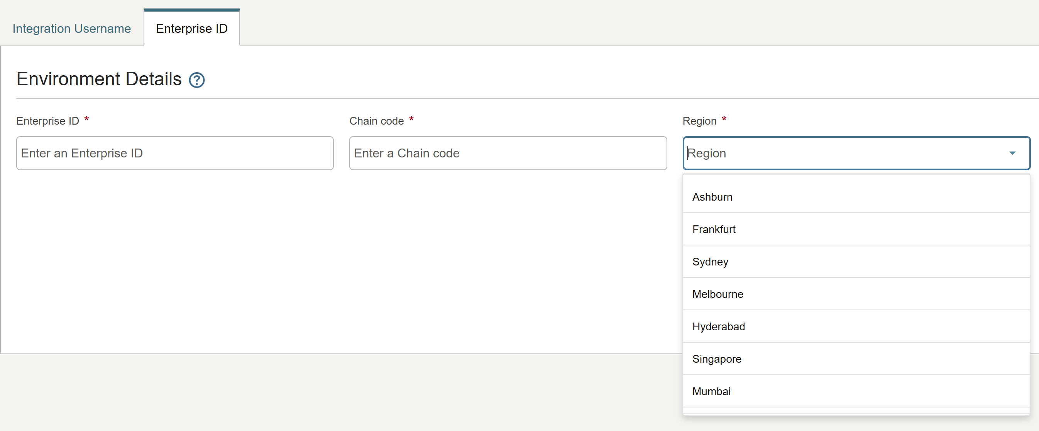Collapse the Region dropdown arrow
This screenshot has height=431, width=1039.
pos(1012,153)
